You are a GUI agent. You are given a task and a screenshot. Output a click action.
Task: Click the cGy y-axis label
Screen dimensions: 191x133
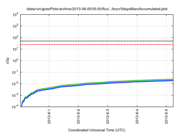tap(7, 61)
